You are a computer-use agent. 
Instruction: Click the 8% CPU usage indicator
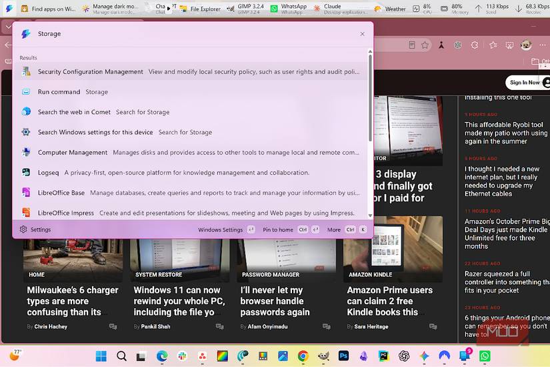(x=422, y=9)
